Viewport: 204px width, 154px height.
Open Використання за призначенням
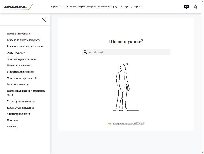pyautogui.click(x=25, y=46)
